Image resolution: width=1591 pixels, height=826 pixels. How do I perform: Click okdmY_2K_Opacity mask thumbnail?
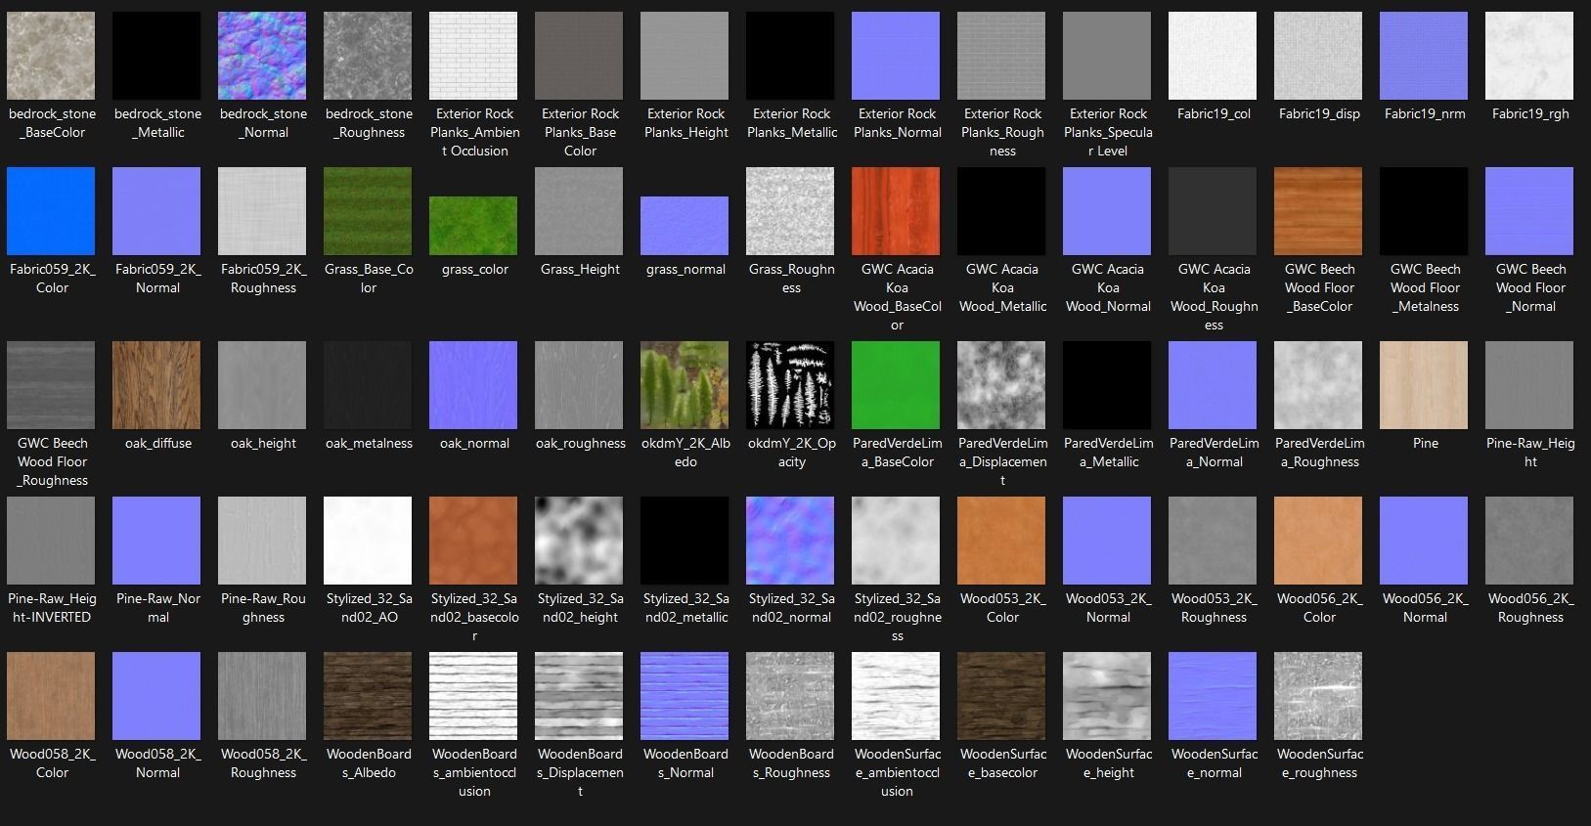pyautogui.click(x=790, y=385)
